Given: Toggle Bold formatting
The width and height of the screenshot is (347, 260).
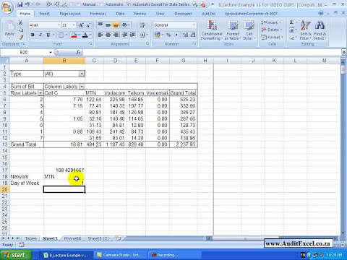Looking at the screenshot, I should [33, 35].
